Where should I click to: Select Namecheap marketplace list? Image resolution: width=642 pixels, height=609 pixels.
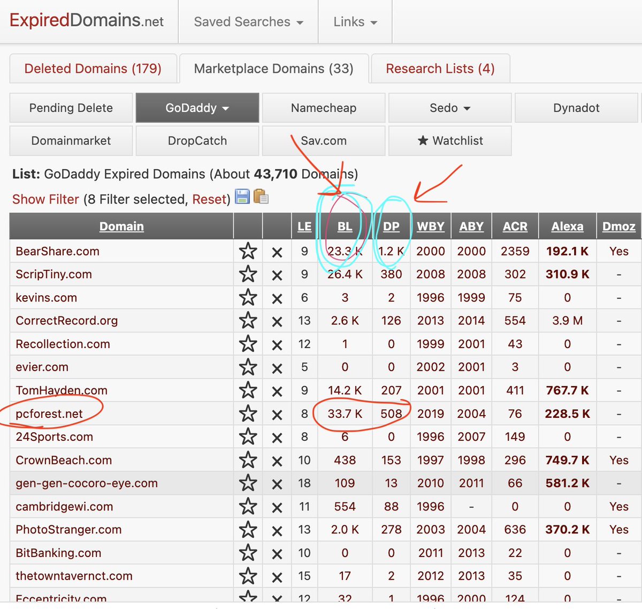(x=324, y=108)
